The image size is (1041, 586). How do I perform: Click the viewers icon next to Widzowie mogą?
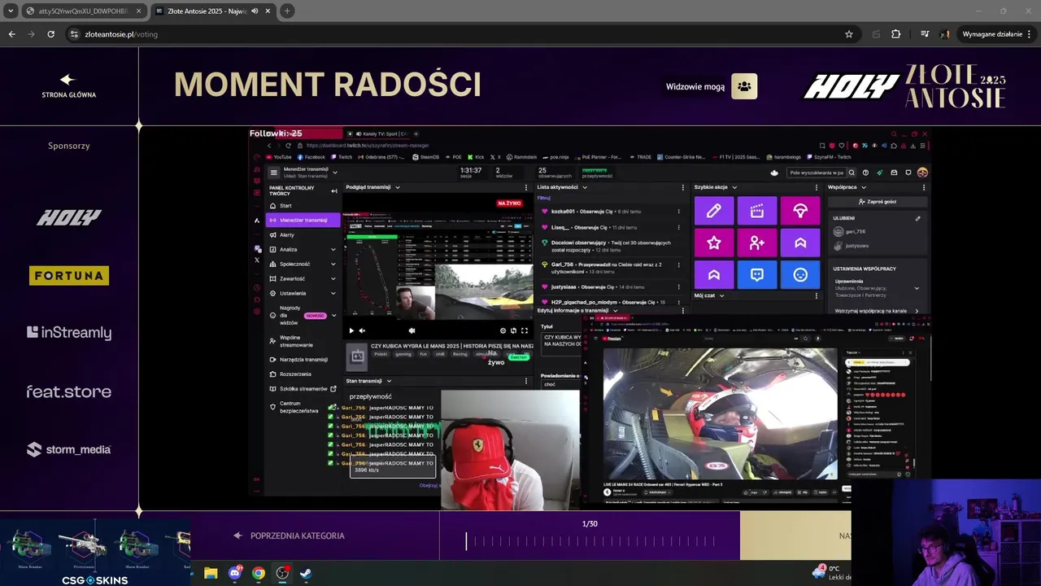[x=744, y=86]
